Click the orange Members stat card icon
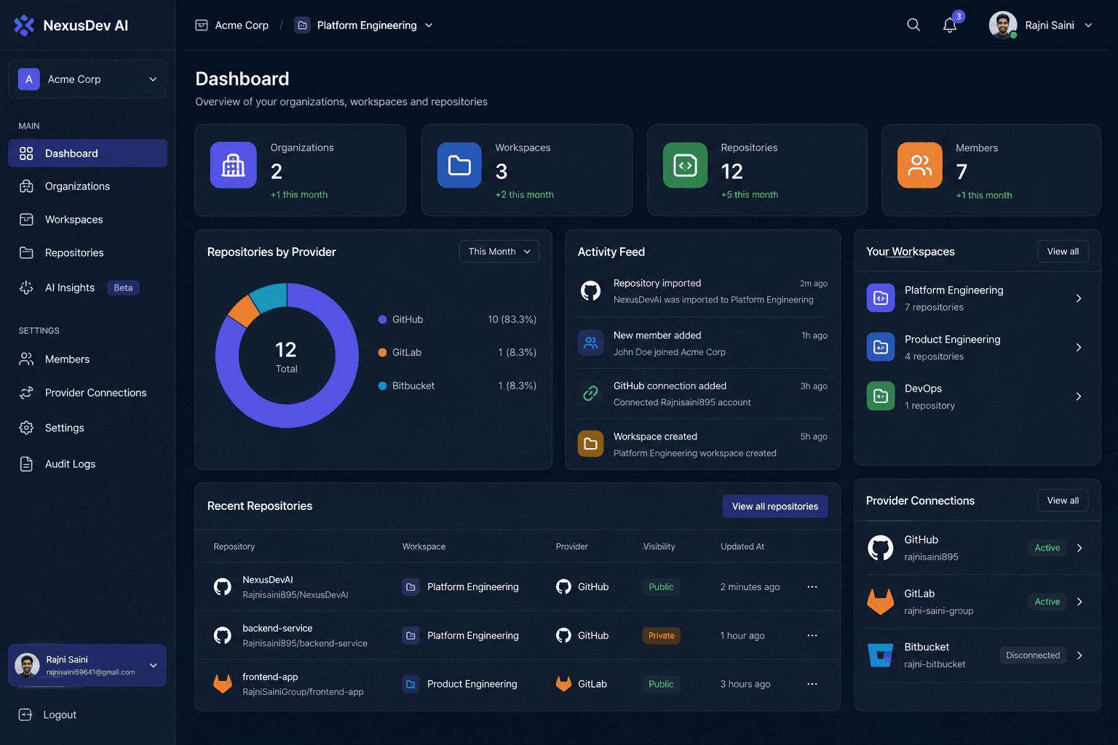The image size is (1118, 745). [x=920, y=165]
